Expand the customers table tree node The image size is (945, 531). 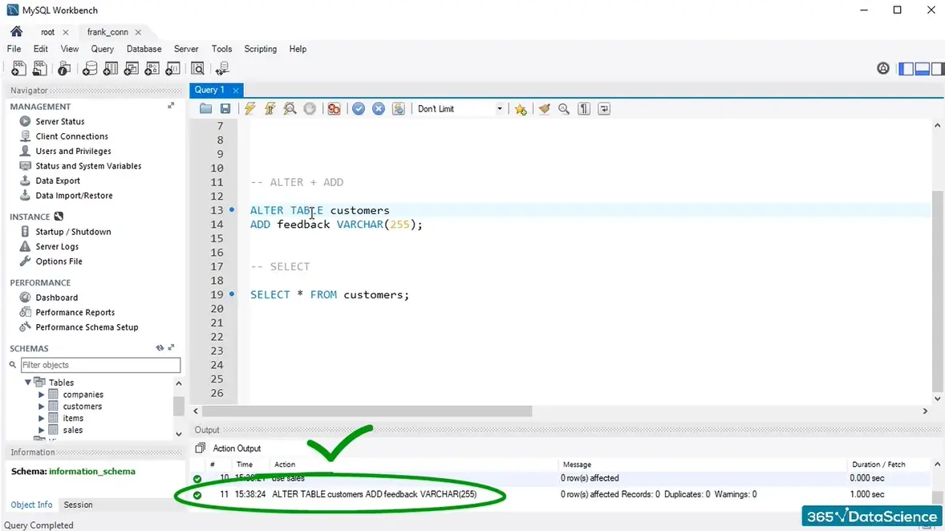42,407
